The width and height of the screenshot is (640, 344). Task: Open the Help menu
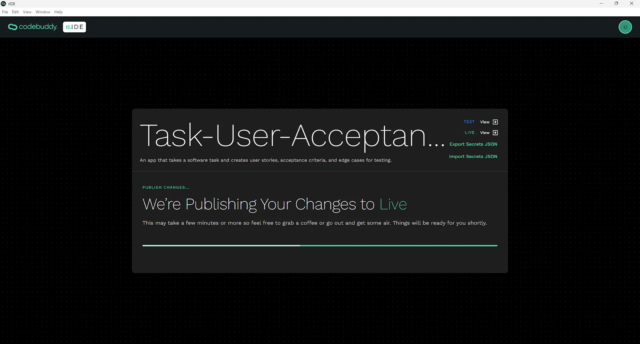(58, 12)
